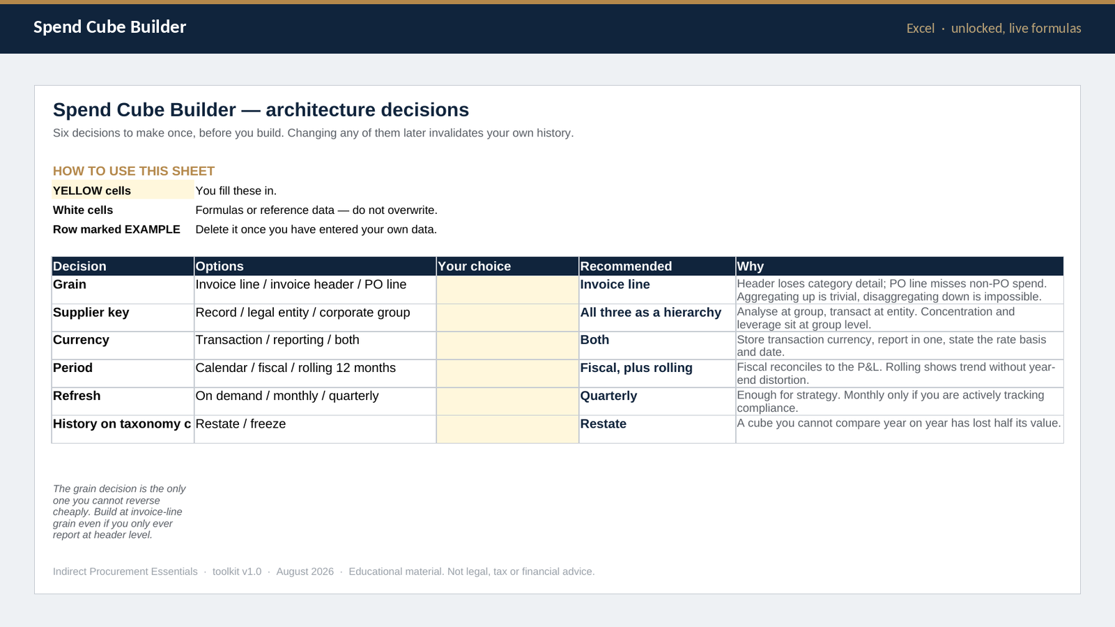Select the 'Fiscal, plus rolling' recommendation cell

click(657, 373)
